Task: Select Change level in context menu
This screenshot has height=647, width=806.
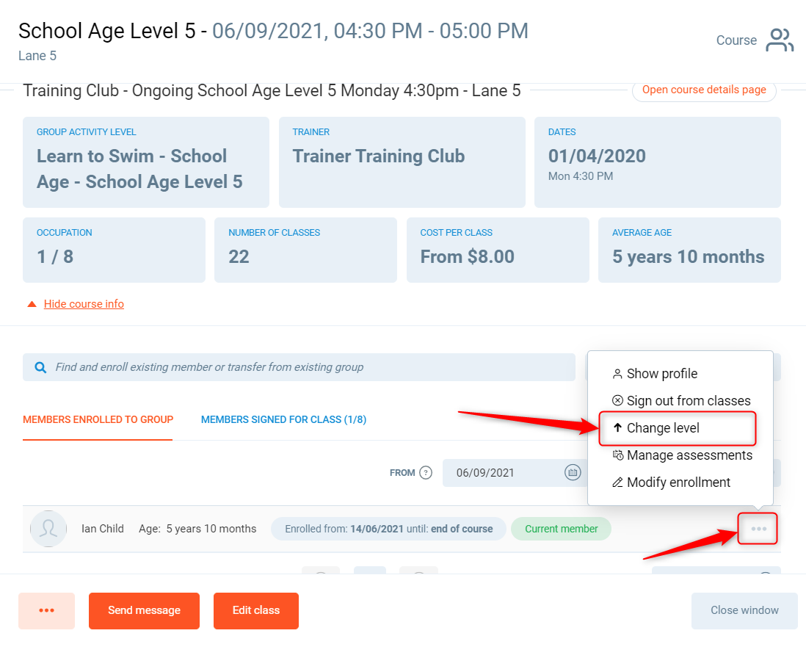Action: 663,428
